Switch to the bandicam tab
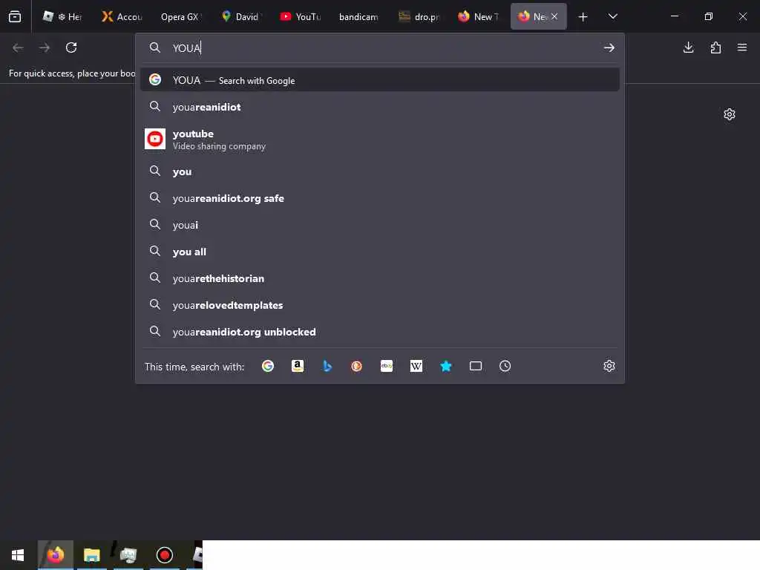This screenshot has width=760, height=570. [x=358, y=16]
